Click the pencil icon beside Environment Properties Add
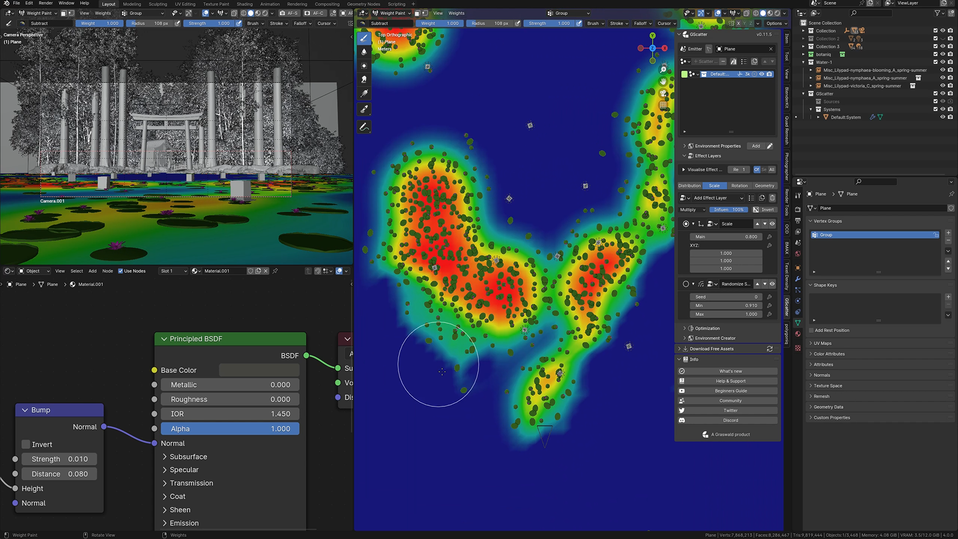The image size is (958, 539). click(x=770, y=146)
